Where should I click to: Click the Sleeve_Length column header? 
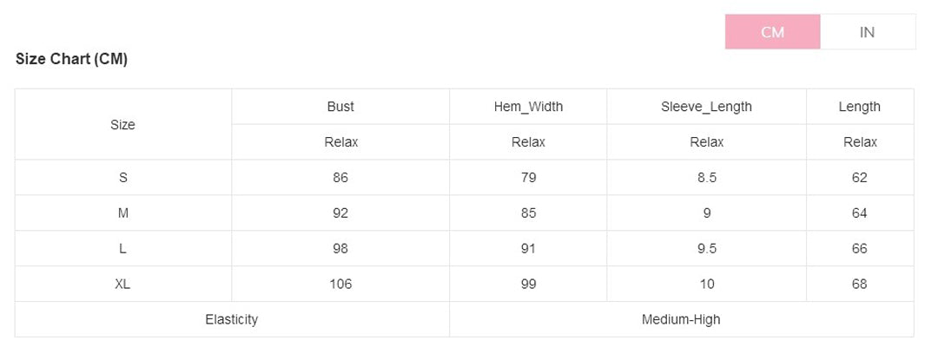707,107
